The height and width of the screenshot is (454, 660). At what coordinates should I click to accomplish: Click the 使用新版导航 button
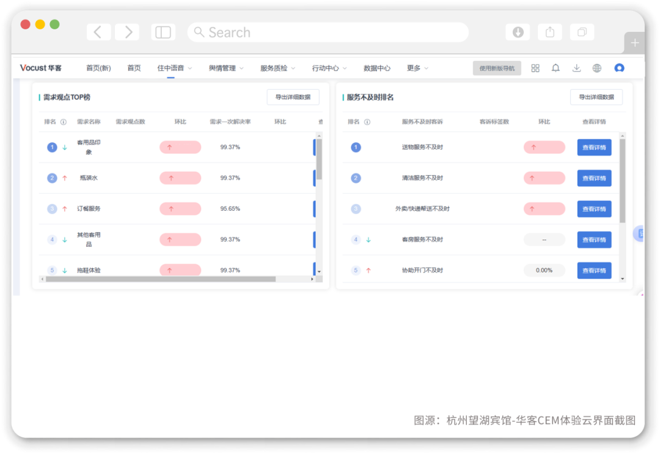click(497, 68)
